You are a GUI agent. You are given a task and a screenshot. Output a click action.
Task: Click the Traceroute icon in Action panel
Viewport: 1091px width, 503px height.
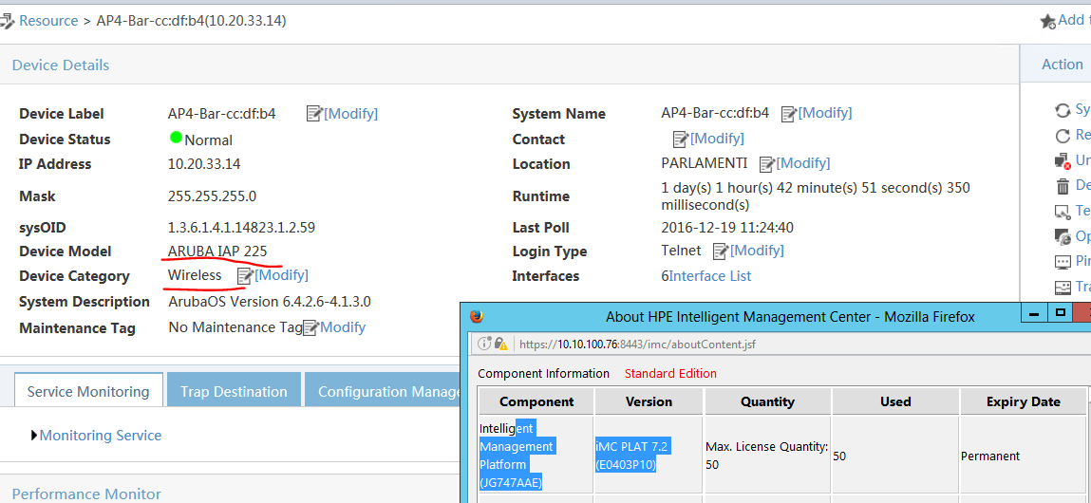tap(1063, 287)
